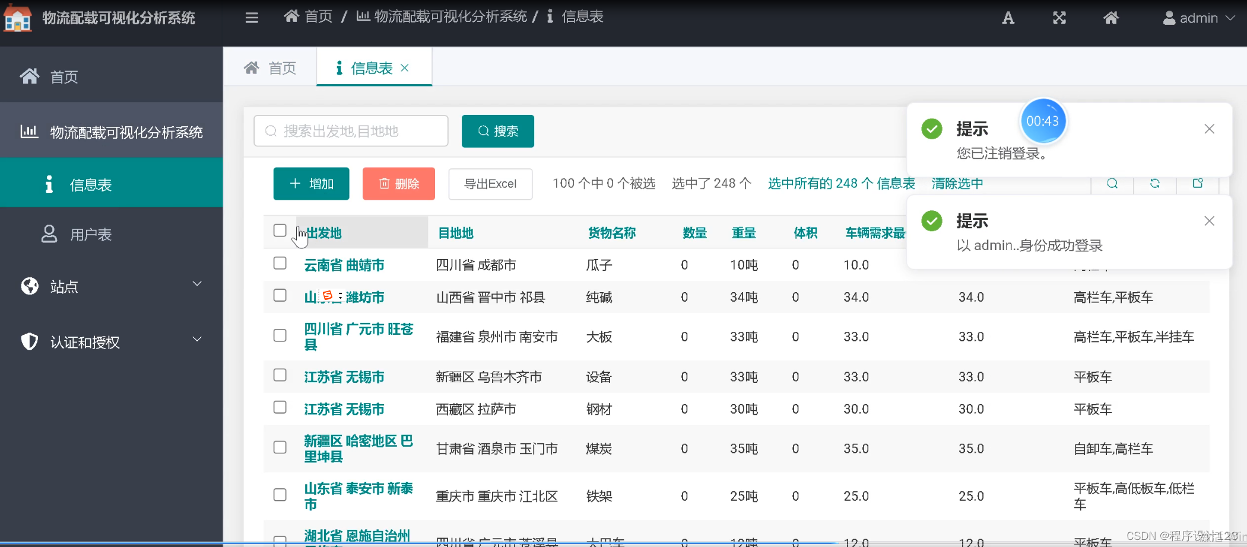The image size is (1247, 547).
Task: Check the checkbox for 云南省 曲靖市 row
Action: pyautogui.click(x=280, y=263)
